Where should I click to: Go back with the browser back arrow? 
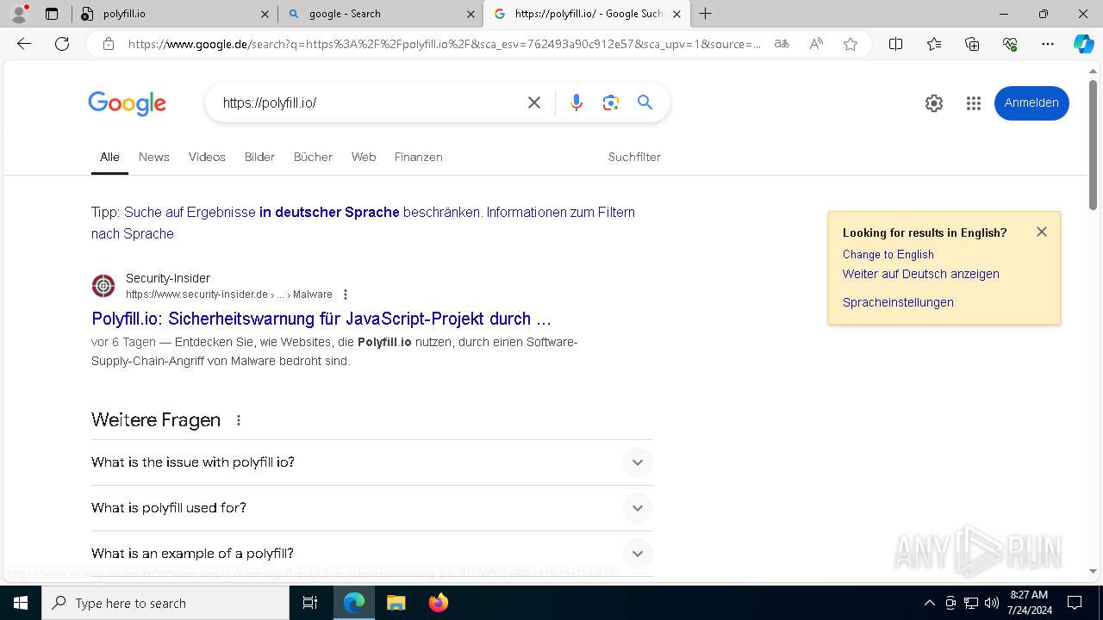coord(24,44)
